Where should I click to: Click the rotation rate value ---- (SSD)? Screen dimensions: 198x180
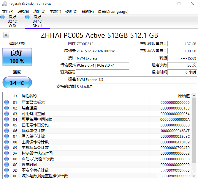click(182, 58)
